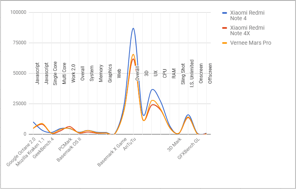Click the Basemark OS II axis label
The height and width of the screenshot is (189, 296).
click(69, 149)
